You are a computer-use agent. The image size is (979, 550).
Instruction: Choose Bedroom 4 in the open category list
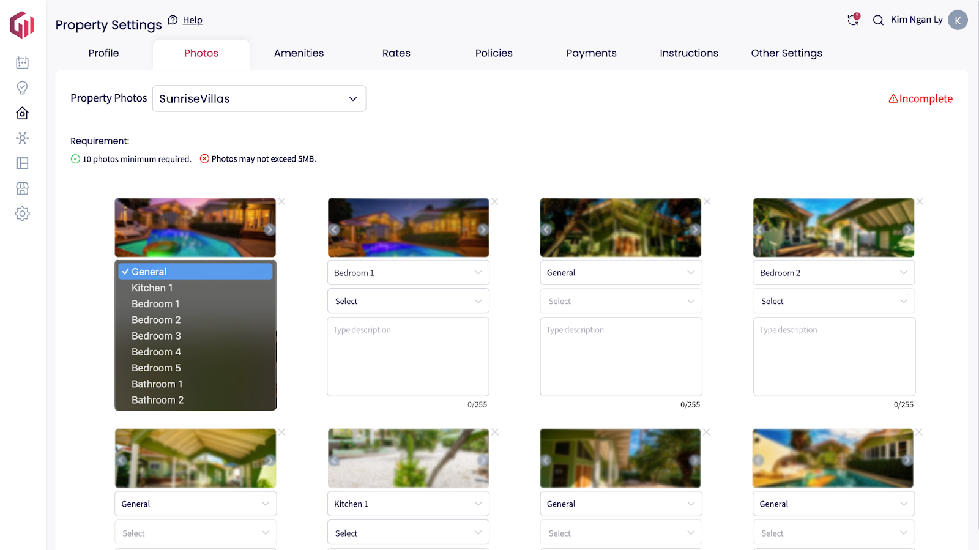click(195, 352)
